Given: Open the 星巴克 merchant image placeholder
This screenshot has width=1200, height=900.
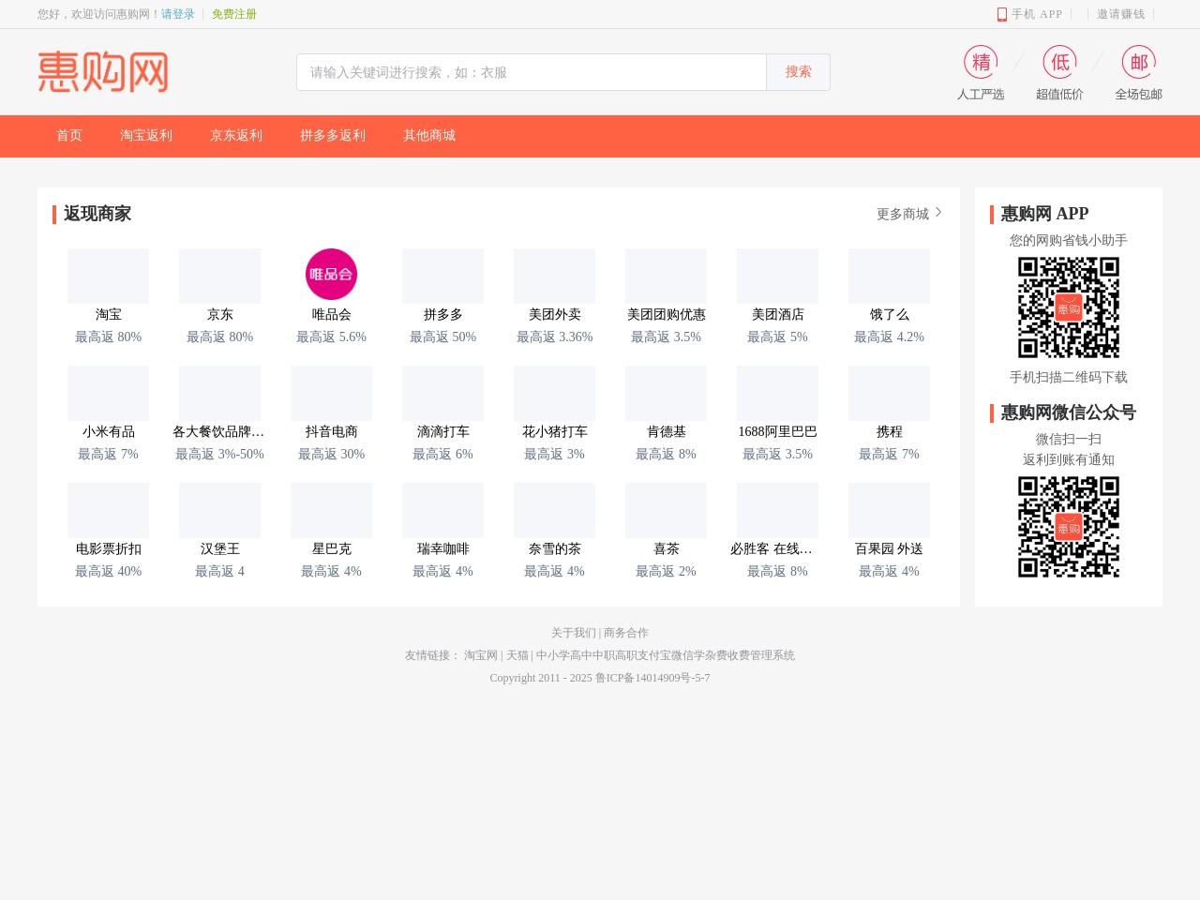Looking at the screenshot, I should click(331, 510).
